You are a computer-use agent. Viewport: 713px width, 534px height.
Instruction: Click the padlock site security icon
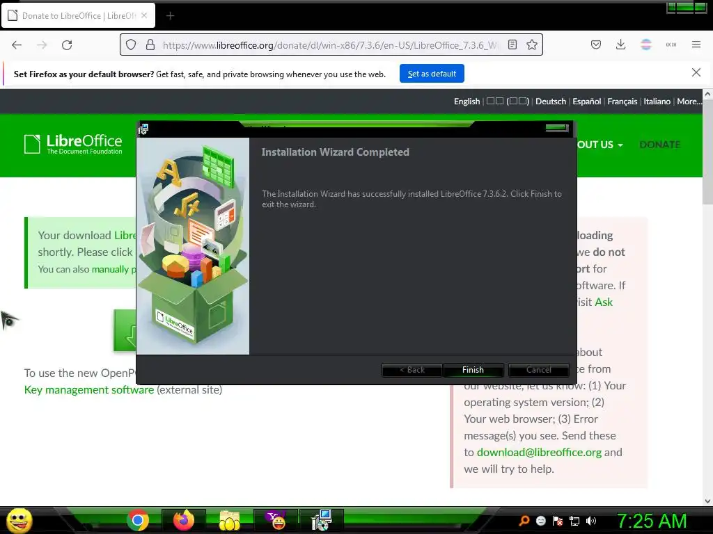[150, 44]
